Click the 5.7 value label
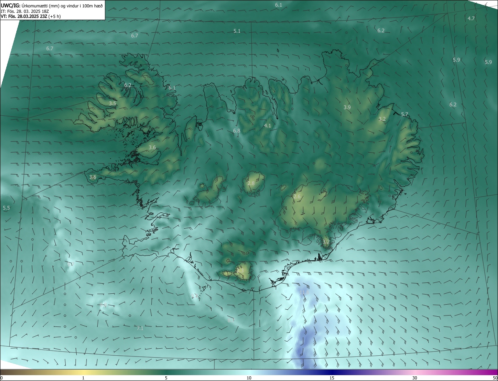498x381 pixels. (x=405, y=114)
